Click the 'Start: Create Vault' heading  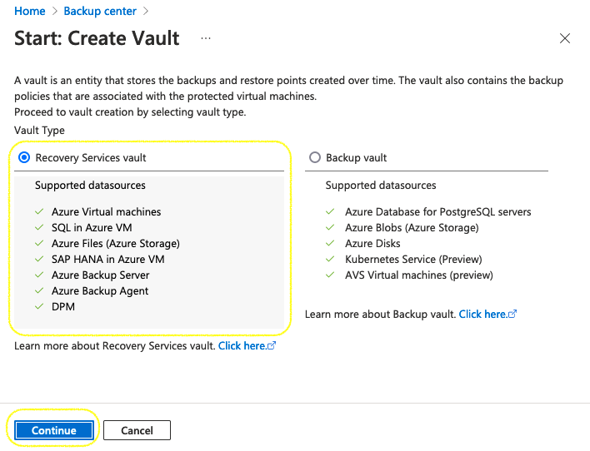pyautogui.click(x=97, y=38)
